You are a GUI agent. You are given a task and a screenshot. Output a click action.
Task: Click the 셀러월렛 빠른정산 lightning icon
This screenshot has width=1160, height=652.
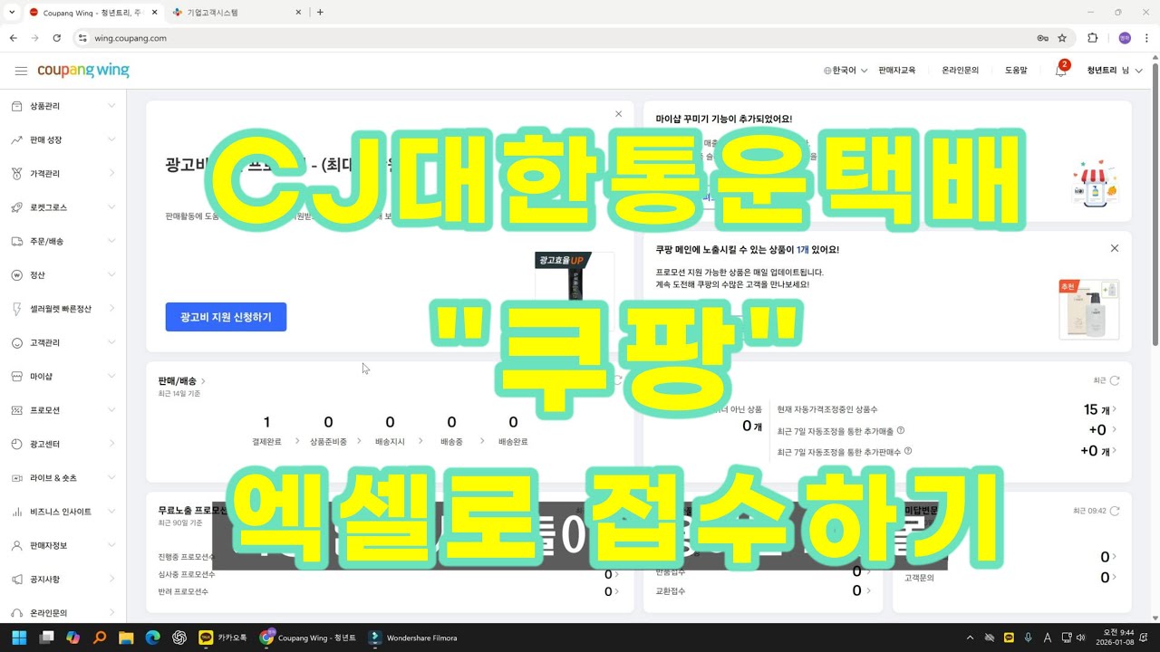[x=17, y=309]
